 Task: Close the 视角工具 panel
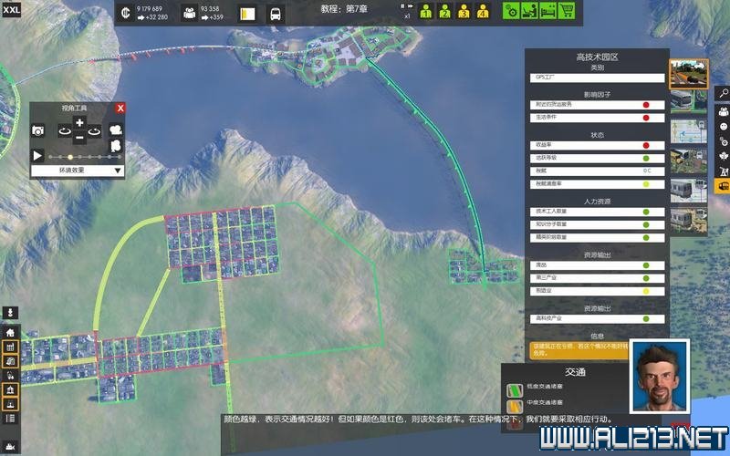[120, 109]
